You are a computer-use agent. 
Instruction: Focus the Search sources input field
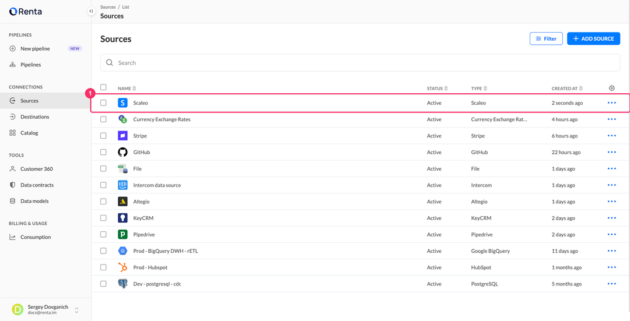coord(360,62)
